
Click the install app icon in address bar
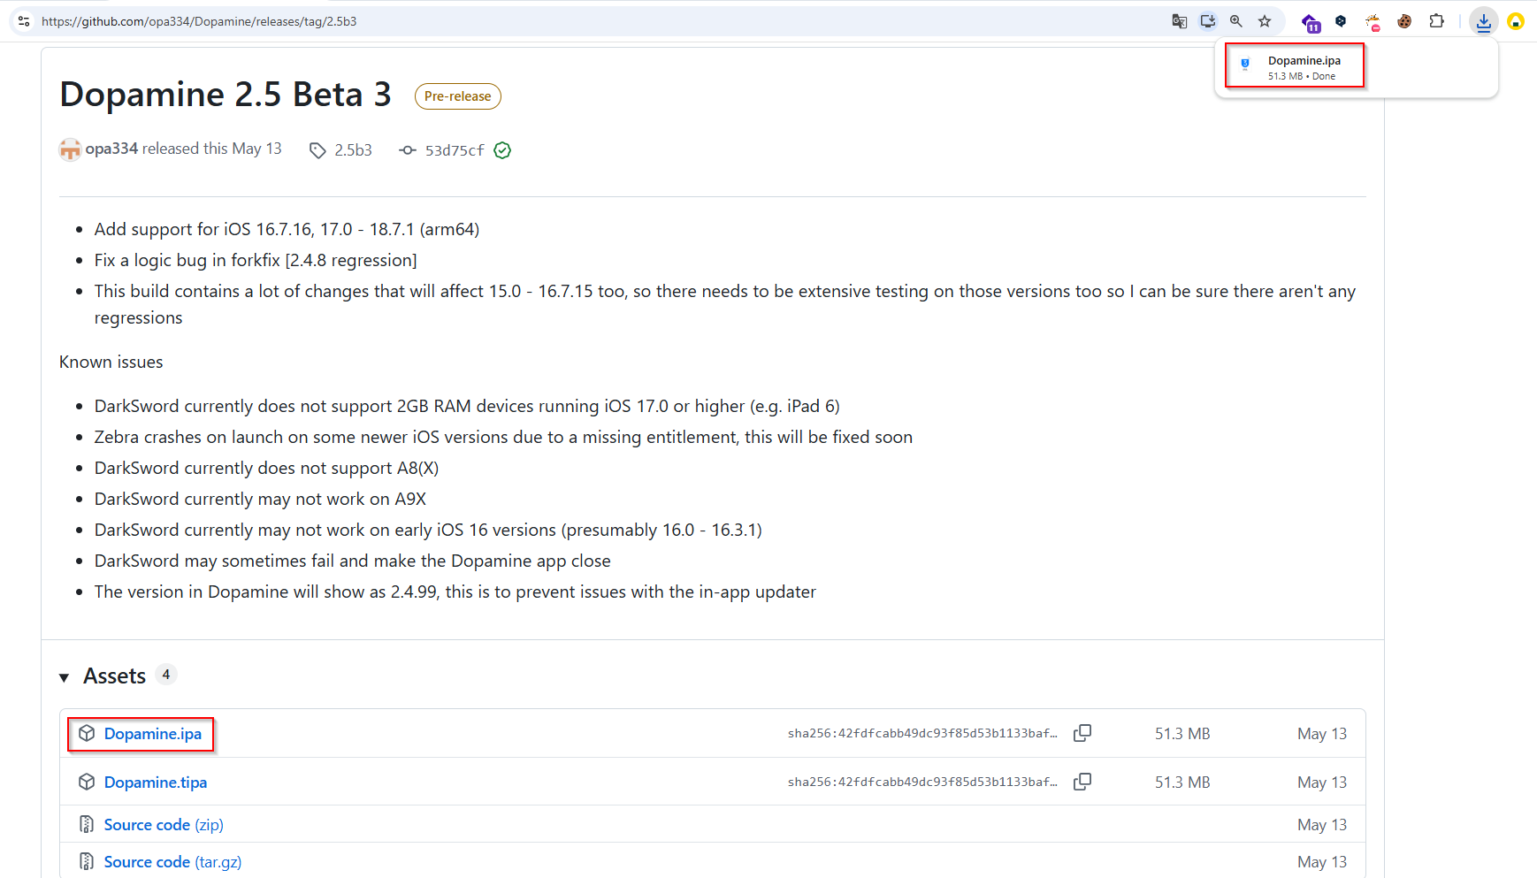point(1208,21)
